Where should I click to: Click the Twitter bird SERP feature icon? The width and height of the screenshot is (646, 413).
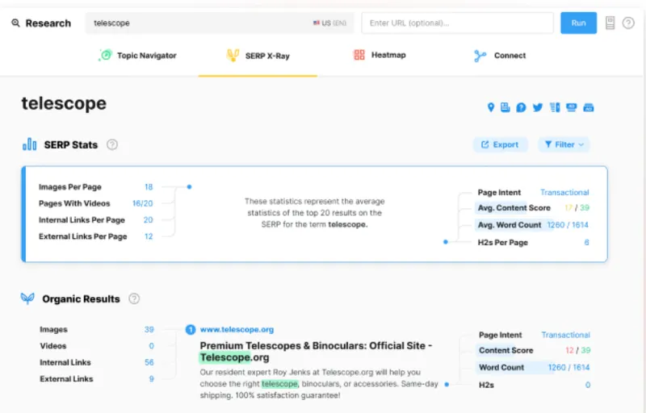538,107
